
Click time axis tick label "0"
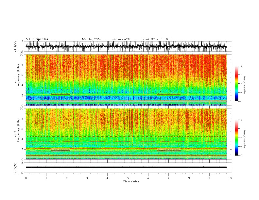coord(26,178)
